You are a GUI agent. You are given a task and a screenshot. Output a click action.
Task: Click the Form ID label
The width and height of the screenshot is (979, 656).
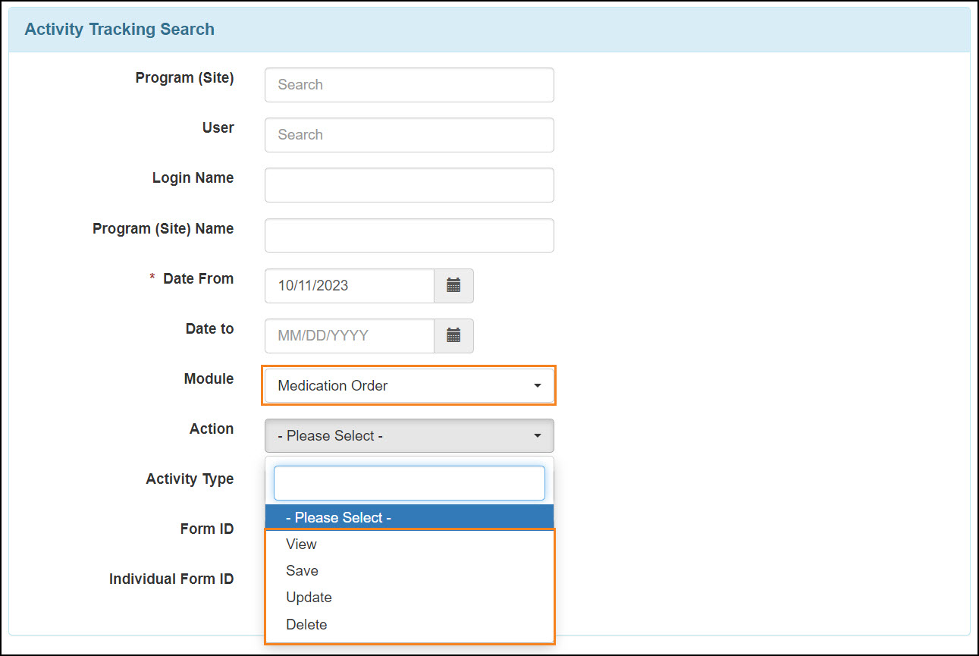[x=207, y=529]
